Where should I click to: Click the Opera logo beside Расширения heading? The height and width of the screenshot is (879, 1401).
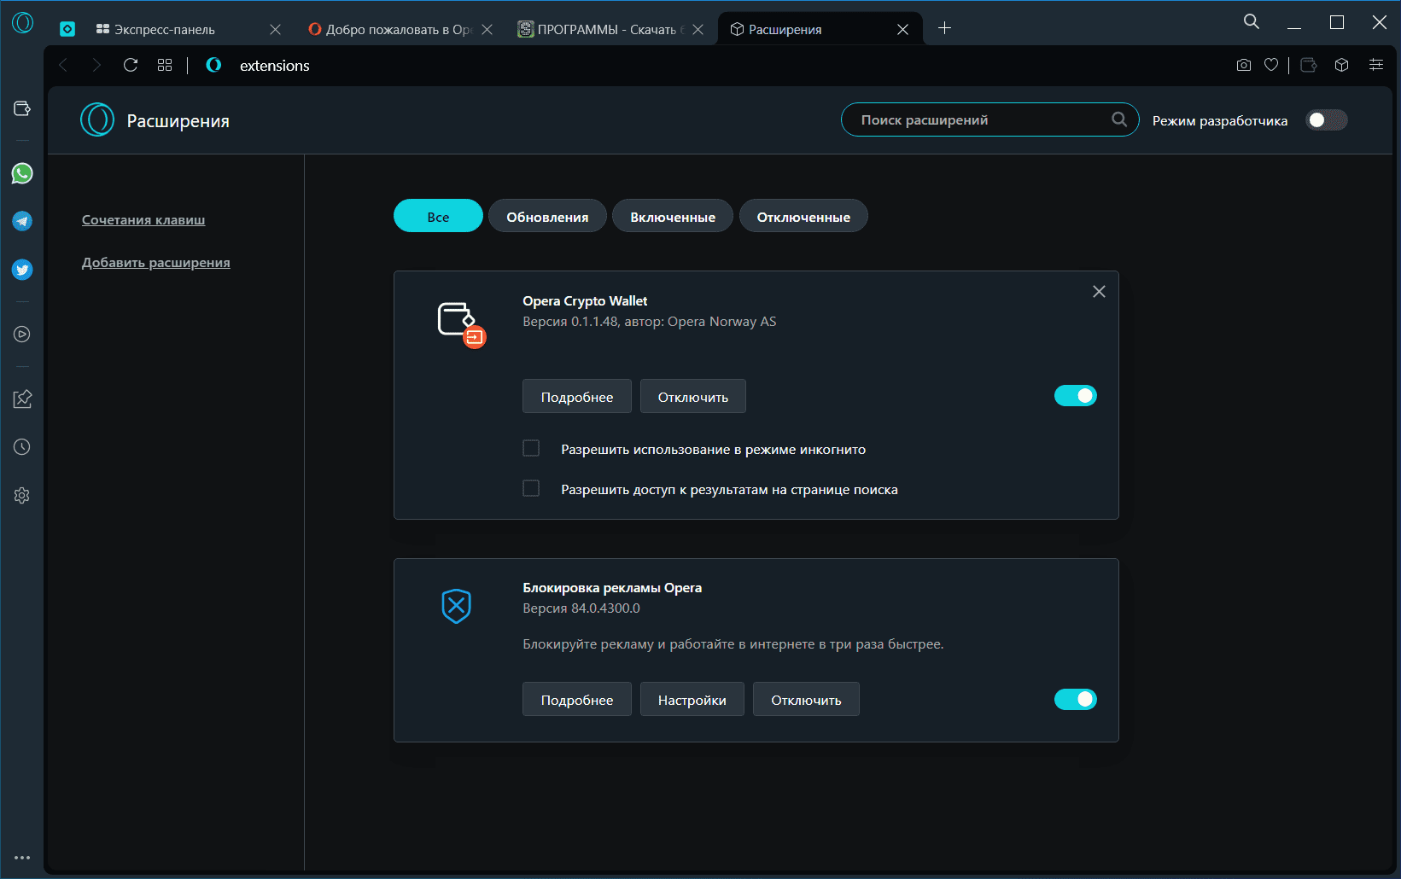97,119
